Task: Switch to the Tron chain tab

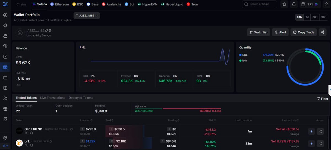Action: [192, 4]
